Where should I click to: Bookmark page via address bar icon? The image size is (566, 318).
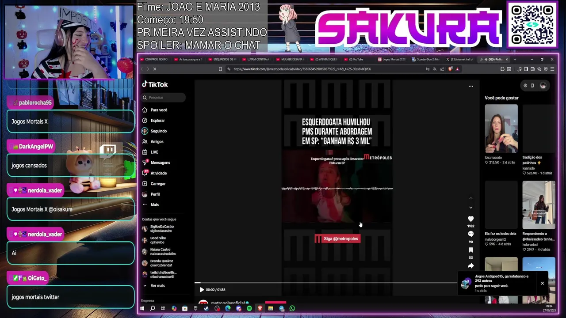(220, 69)
